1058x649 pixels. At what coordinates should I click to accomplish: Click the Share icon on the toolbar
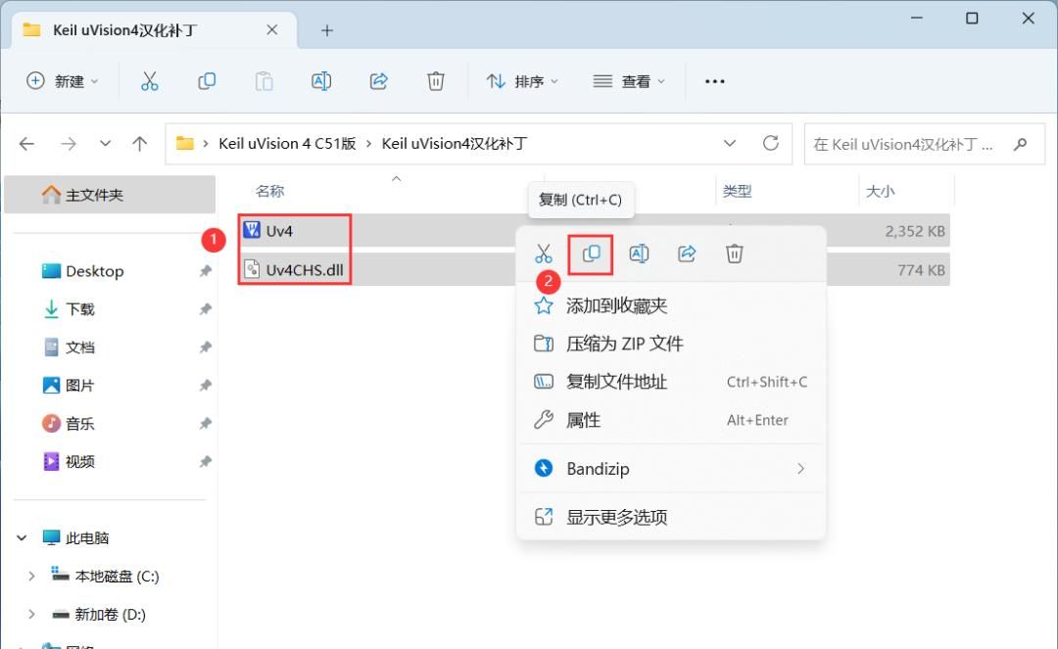point(378,81)
